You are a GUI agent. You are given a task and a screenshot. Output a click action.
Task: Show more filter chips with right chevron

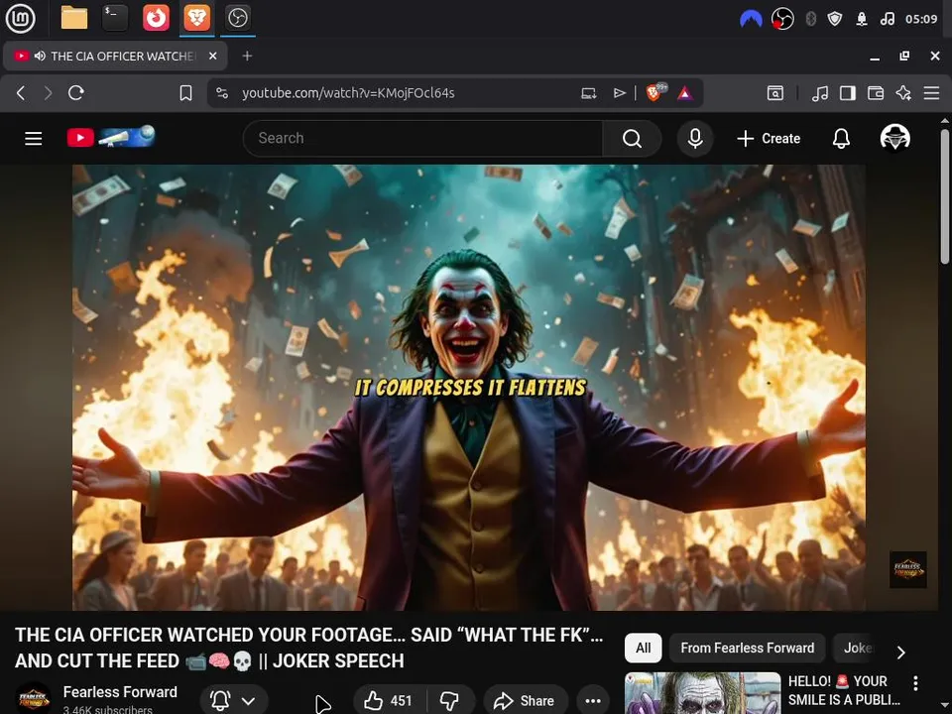(901, 653)
